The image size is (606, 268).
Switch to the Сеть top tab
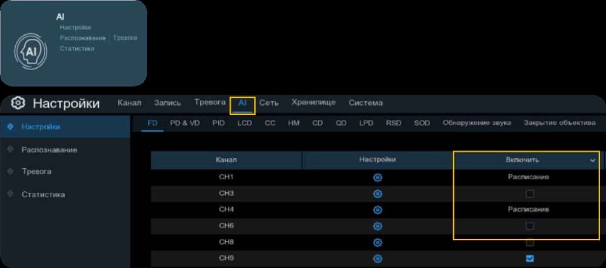(268, 103)
